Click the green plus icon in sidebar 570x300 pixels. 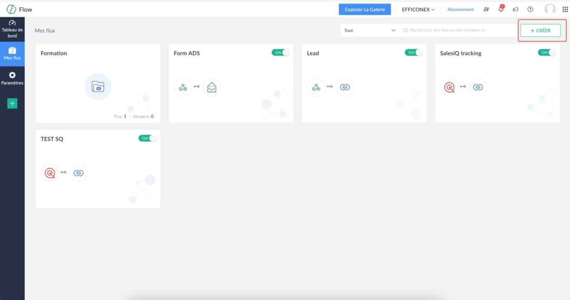(x=12, y=104)
